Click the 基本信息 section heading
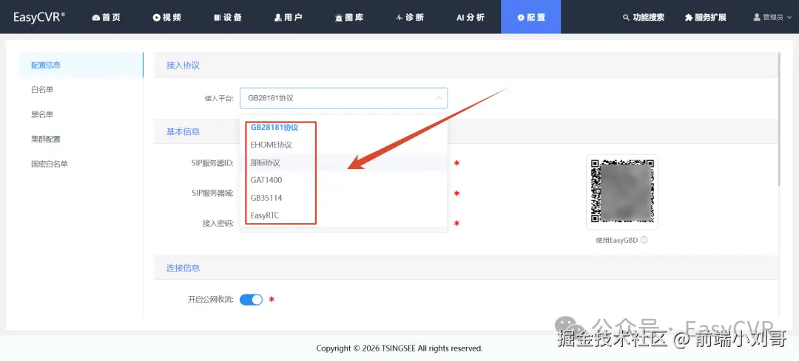The image size is (799, 361). click(183, 131)
